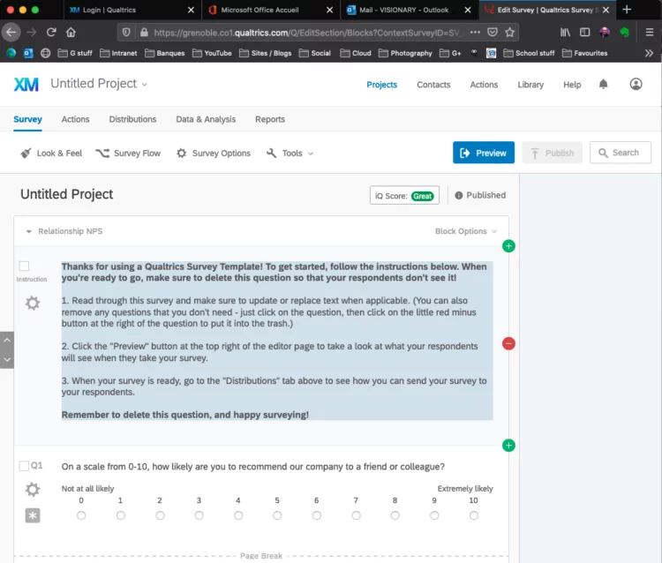The height and width of the screenshot is (563, 662).
Task: Open the Photography bookmarks folder
Action: 405,53
